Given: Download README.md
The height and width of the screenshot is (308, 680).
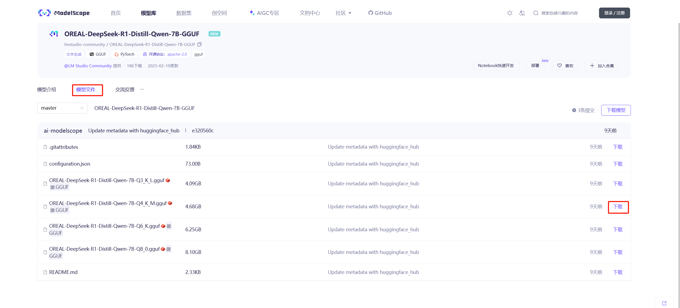Looking at the screenshot, I should point(618,272).
